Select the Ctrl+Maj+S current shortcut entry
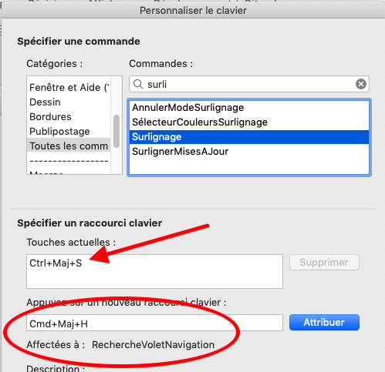 [56, 263]
